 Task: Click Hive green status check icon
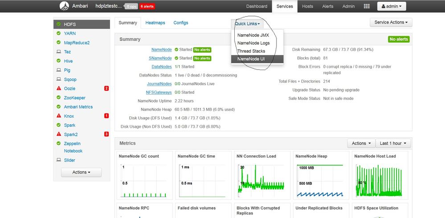[x=58, y=61]
